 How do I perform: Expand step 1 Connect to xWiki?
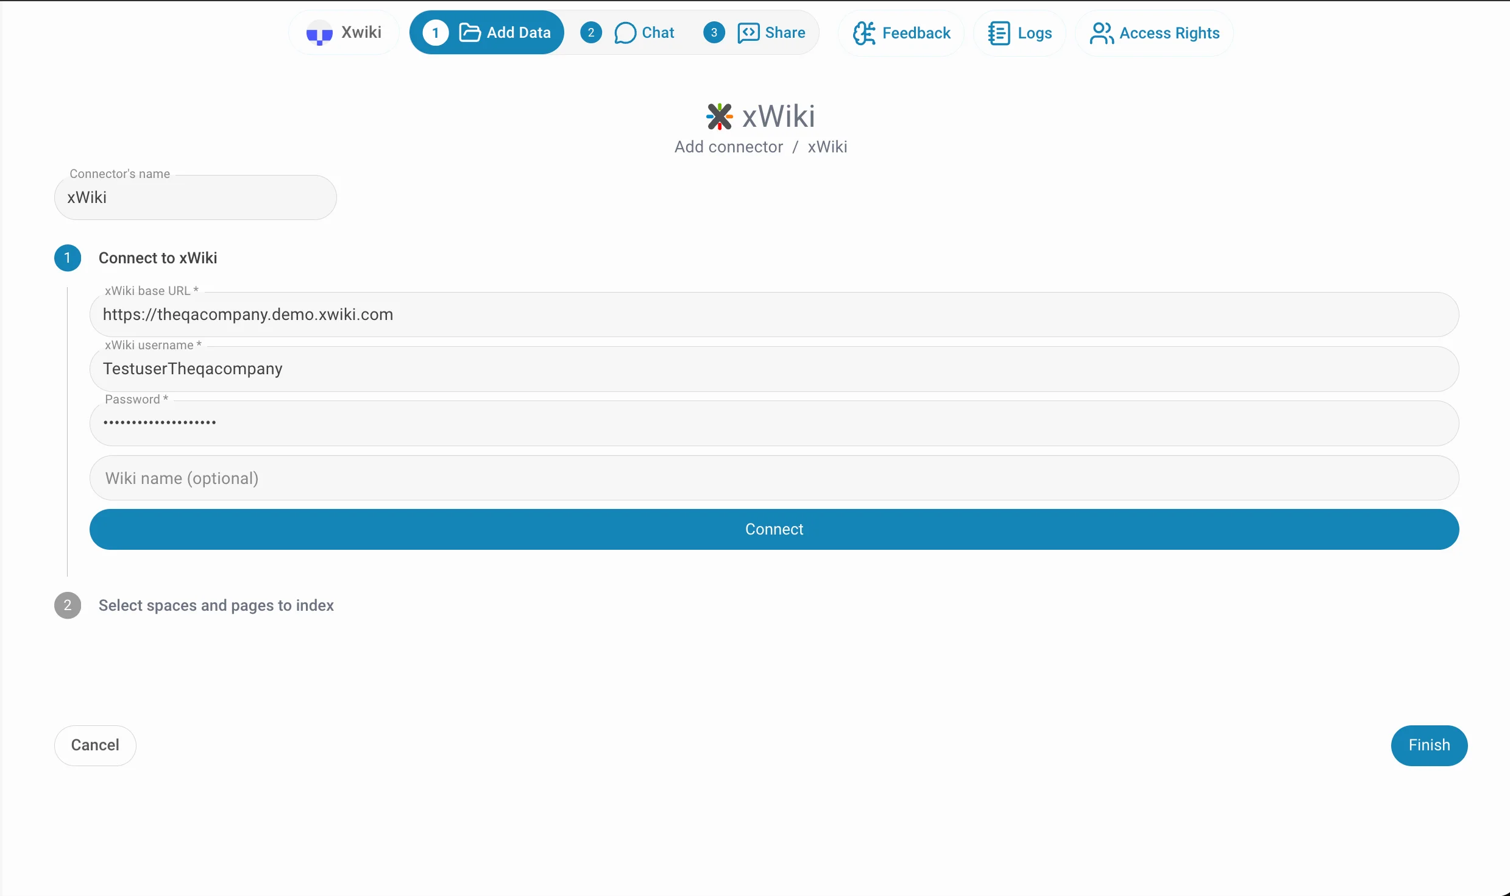[x=158, y=258]
